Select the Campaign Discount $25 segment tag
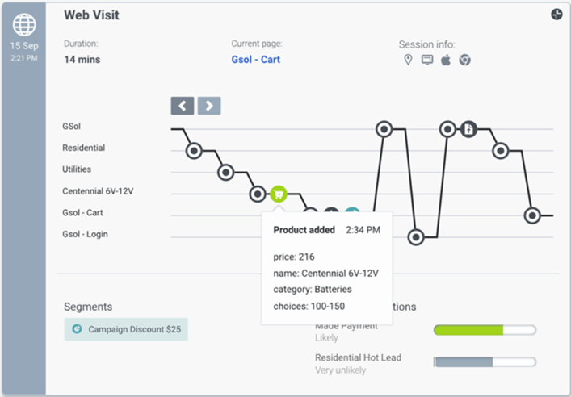571x397 pixels. pyautogui.click(x=126, y=329)
